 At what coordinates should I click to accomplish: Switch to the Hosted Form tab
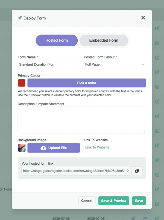[x=57, y=40]
